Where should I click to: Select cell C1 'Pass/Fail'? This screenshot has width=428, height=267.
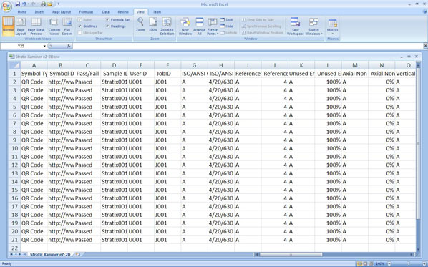[x=87, y=74]
